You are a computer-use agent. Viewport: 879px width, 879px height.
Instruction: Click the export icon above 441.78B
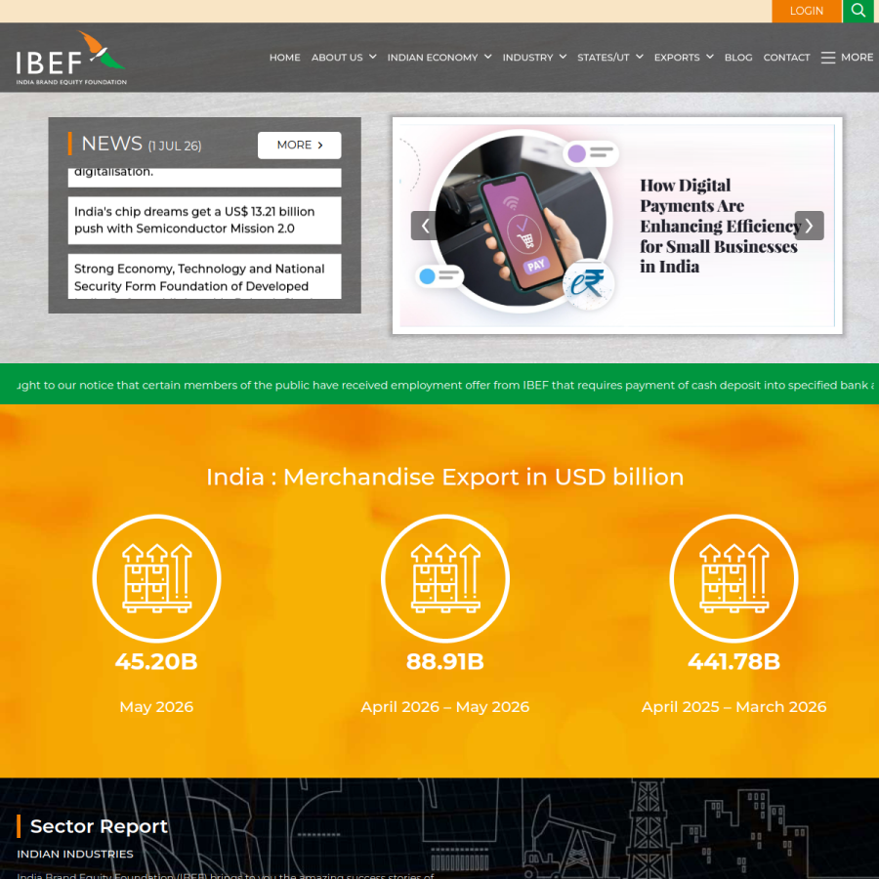[x=733, y=578]
